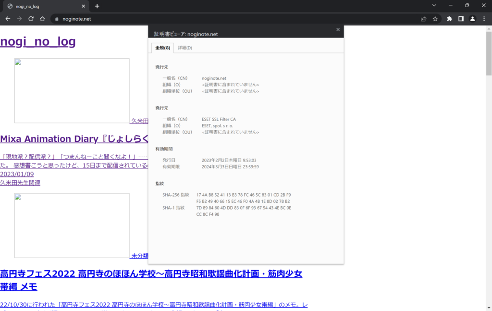Click the padlock site info icon
492x311 pixels.
tap(57, 19)
